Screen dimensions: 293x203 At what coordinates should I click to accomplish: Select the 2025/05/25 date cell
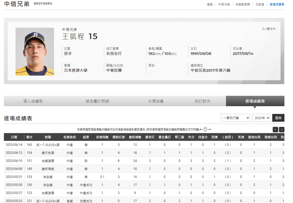(x=14, y=201)
